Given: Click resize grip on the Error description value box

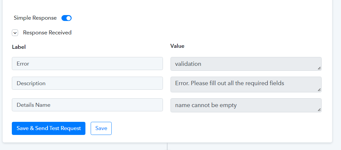Looking at the screenshot, I should [319, 90].
